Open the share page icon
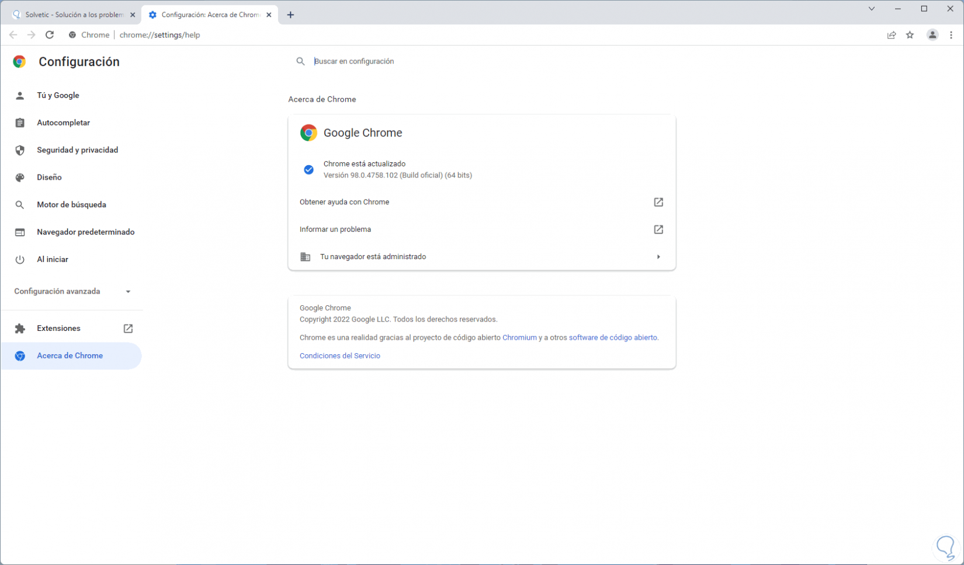Image resolution: width=964 pixels, height=565 pixels. coord(892,35)
